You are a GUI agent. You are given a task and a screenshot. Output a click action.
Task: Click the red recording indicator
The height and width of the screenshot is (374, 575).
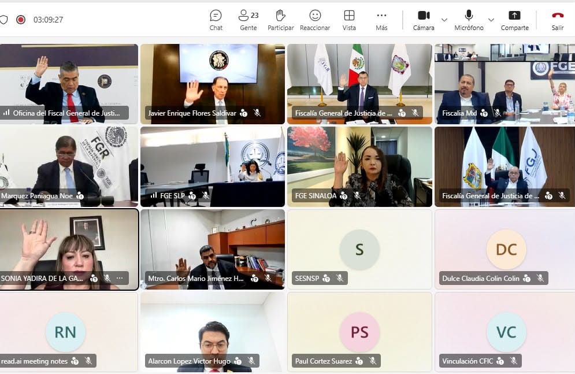pos(21,20)
